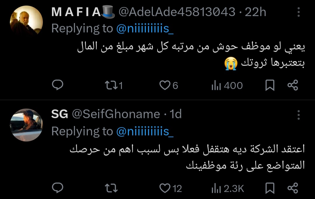315x199 pixels.
Task: Like the MAFIA tweet with 6 likes
Action: click(x=165, y=85)
